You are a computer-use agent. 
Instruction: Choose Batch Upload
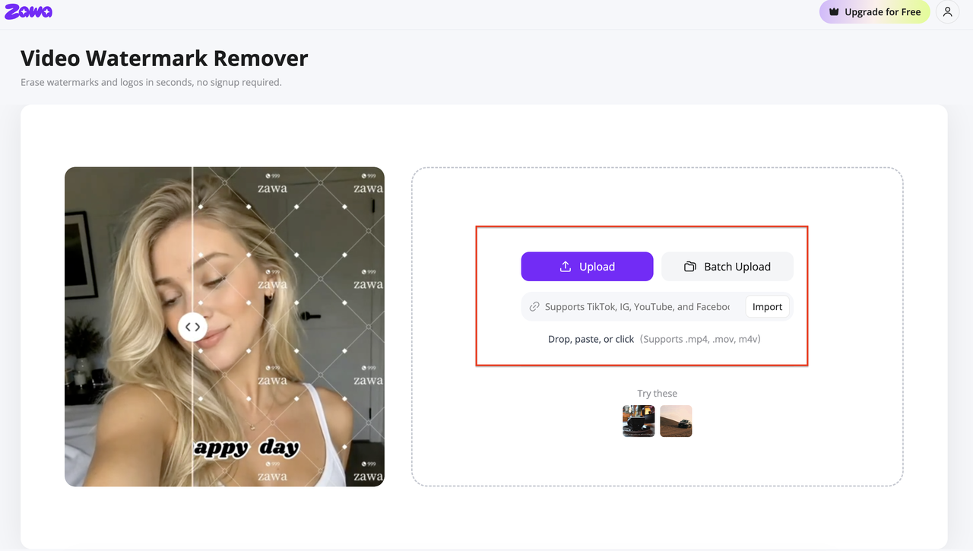[727, 267]
